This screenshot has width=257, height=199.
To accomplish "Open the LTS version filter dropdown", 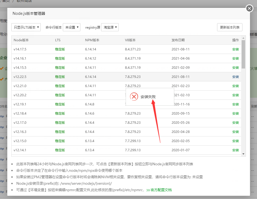I will pyautogui.click(x=26, y=27).
